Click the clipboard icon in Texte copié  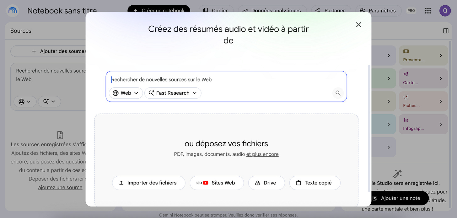coord(298,183)
